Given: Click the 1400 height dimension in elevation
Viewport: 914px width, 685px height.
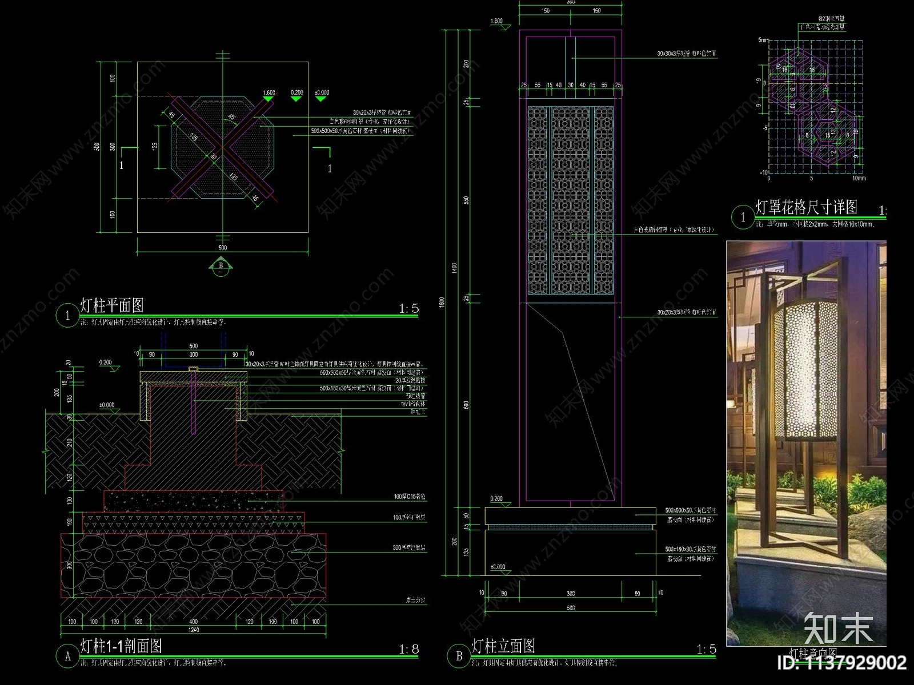Looking at the screenshot, I should click(455, 268).
